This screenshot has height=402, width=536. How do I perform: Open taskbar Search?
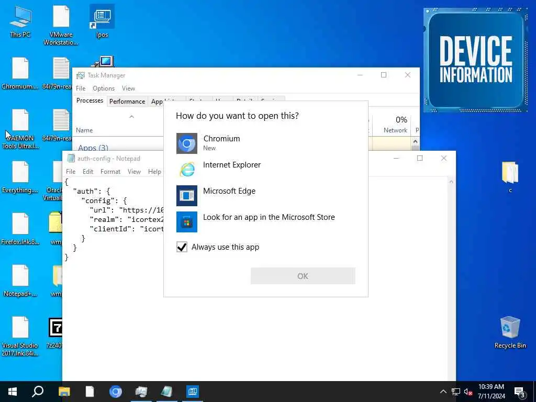pyautogui.click(x=38, y=392)
